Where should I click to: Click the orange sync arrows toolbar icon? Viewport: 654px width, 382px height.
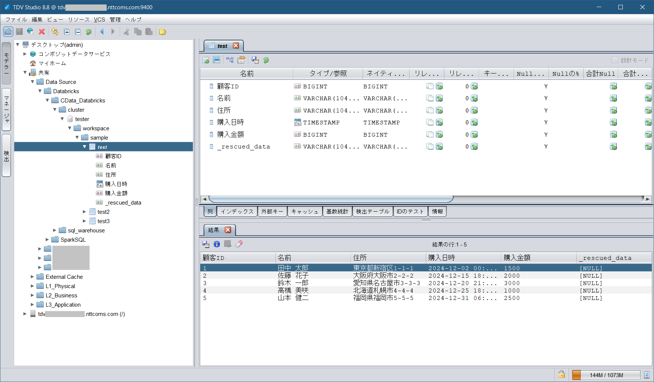tap(55, 32)
